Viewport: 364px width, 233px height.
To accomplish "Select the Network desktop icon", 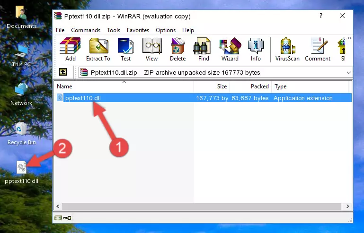I will (21, 94).
